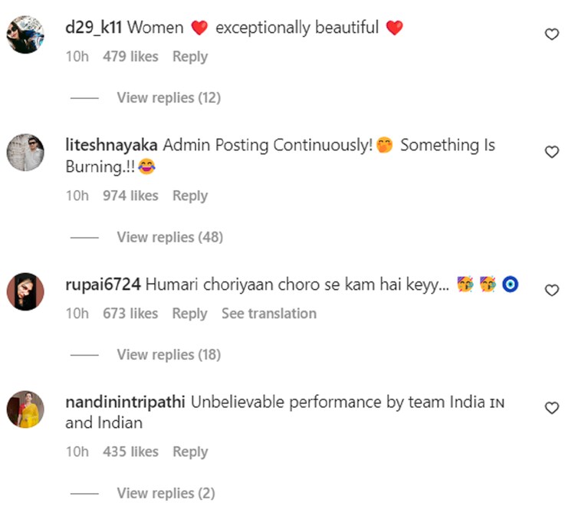Like the comment by d29_k11
The image size is (575, 513).
coord(551,35)
